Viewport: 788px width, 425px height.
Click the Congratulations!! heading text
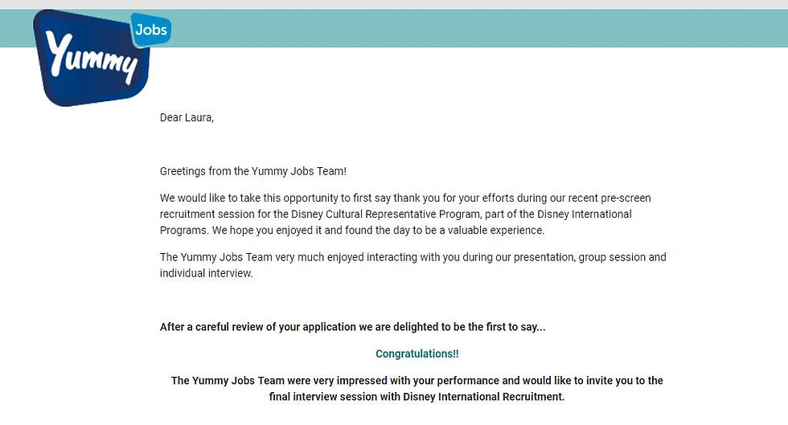coord(417,353)
